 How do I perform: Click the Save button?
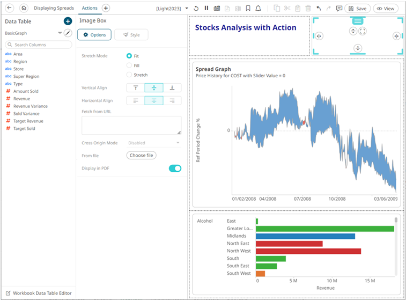click(x=357, y=9)
